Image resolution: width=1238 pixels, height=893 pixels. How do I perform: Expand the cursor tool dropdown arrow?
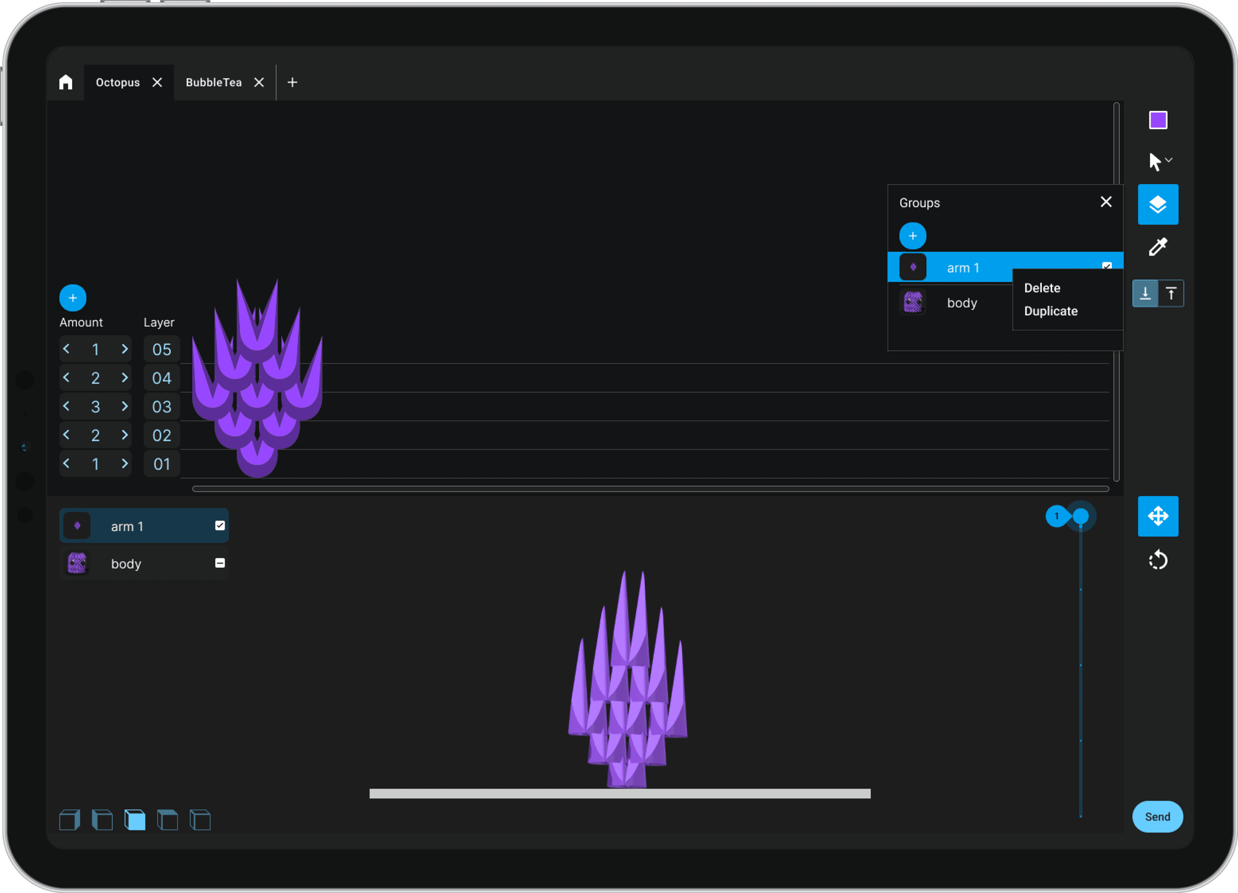1169,160
